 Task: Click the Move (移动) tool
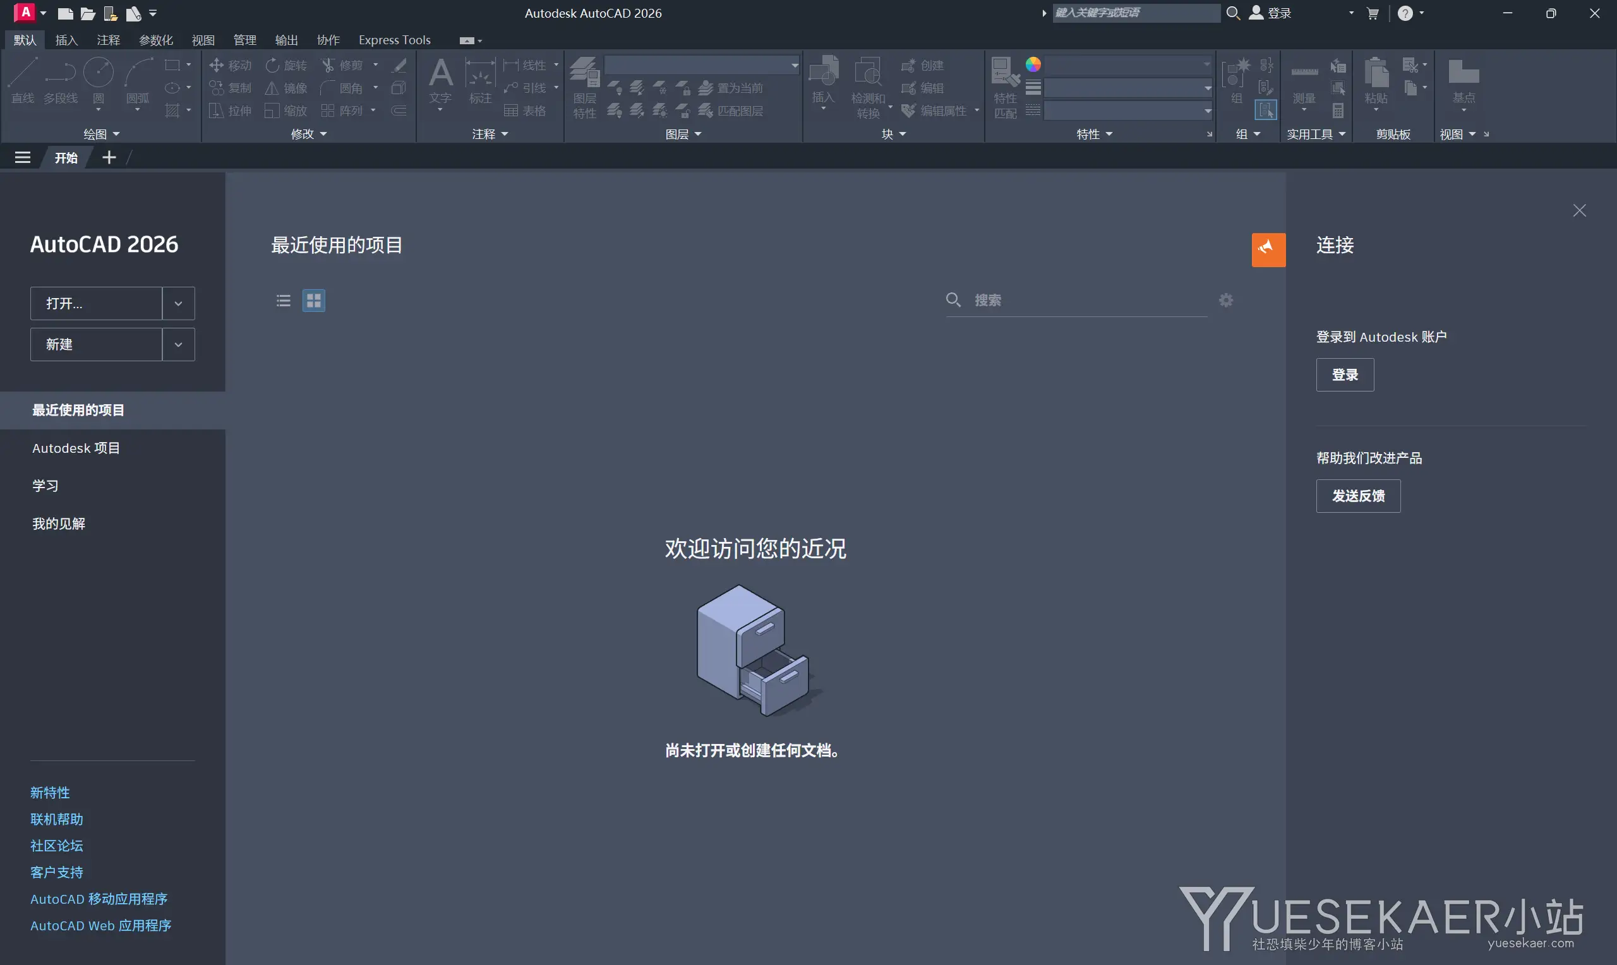point(230,65)
